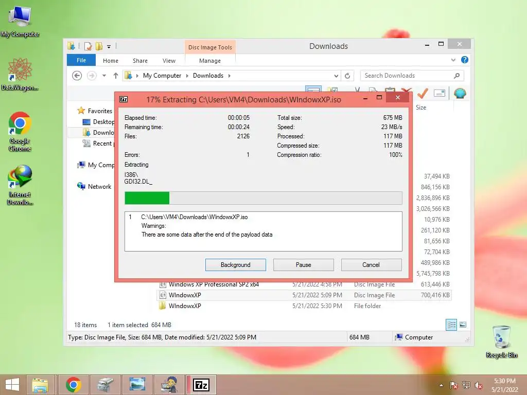This screenshot has height=395, width=527.
Task: Open the Windows Start button
Action: pyautogui.click(x=12, y=385)
